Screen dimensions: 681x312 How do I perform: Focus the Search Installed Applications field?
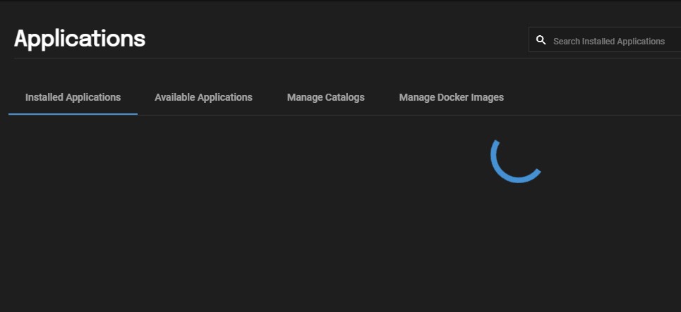[x=605, y=39]
